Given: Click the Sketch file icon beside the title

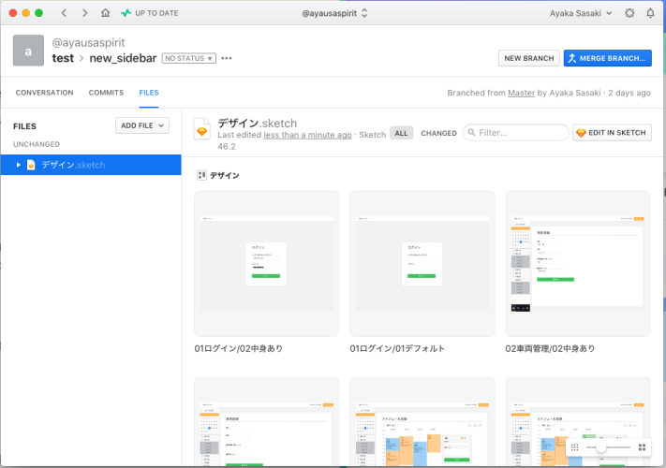Looking at the screenshot, I should pos(202,128).
